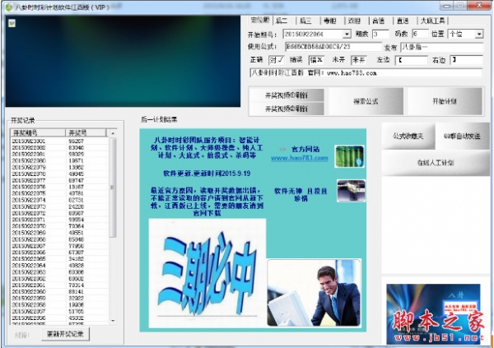This screenshot has width=494, height=348.
Task: Select the 合值 tab
Action: (378, 21)
